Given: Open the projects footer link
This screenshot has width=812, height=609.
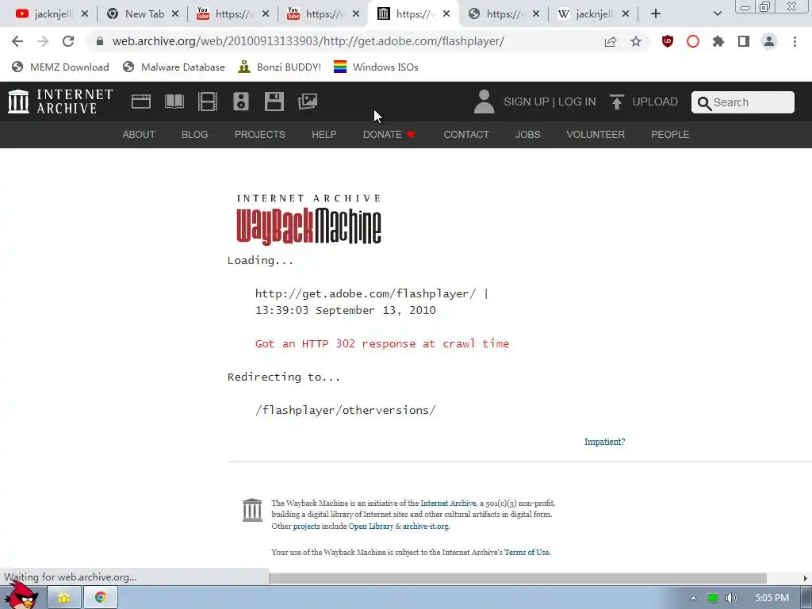Looking at the screenshot, I should coord(307,527).
